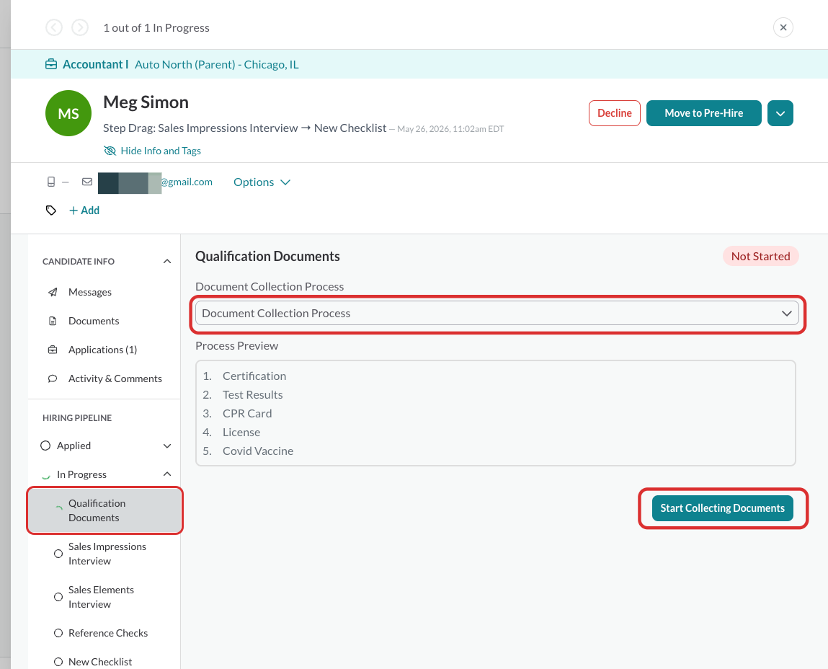828x669 pixels.
Task: Add a new tag
Action: coord(84,211)
